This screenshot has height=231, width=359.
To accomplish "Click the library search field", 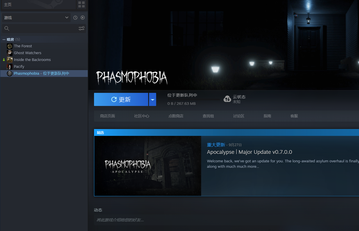I will tap(43, 28).
